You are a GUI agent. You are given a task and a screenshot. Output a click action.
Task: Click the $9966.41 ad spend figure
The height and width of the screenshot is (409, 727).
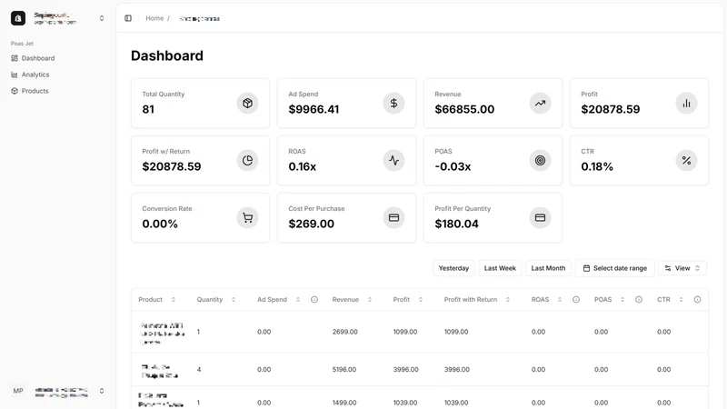(314, 109)
